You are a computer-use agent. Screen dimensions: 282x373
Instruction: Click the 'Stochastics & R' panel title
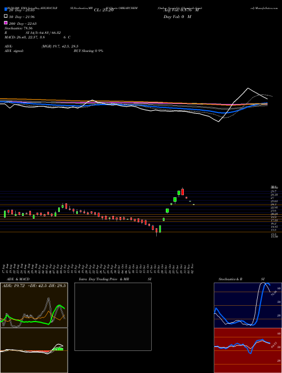[x=230, y=279]
